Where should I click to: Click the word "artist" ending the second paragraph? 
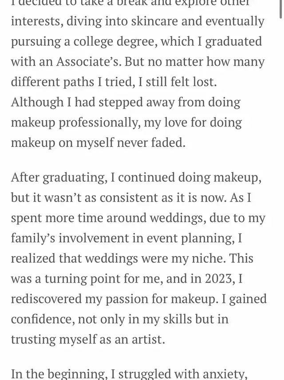pos(146,340)
